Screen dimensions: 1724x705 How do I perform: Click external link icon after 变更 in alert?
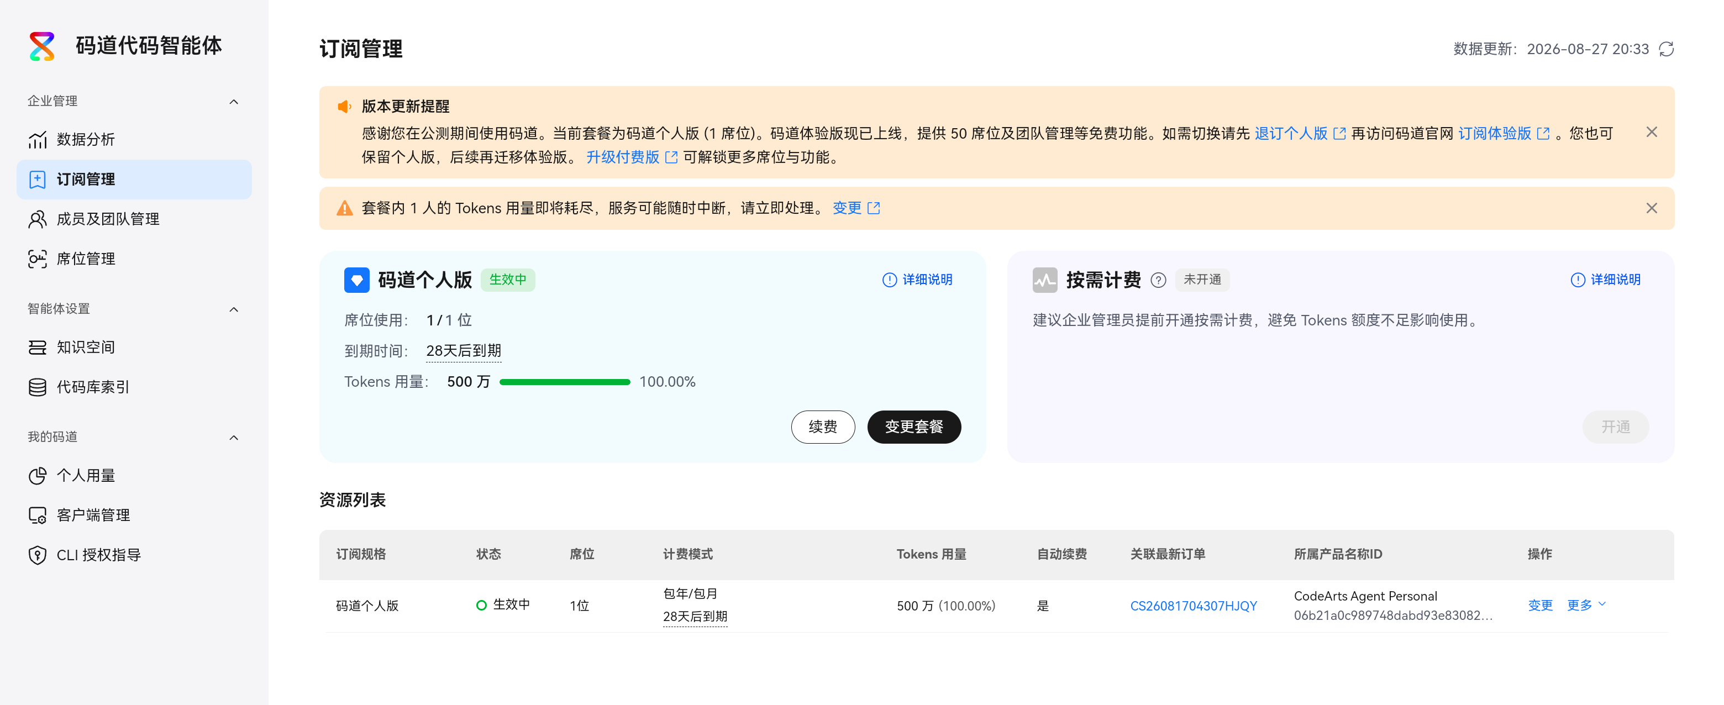(x=874, y=208)
